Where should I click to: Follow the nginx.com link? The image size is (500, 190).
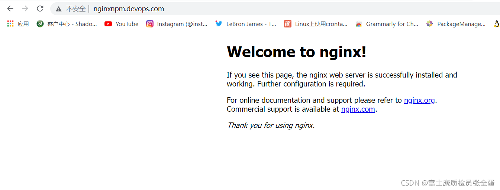pyautogui.click(x=358, y=109)
